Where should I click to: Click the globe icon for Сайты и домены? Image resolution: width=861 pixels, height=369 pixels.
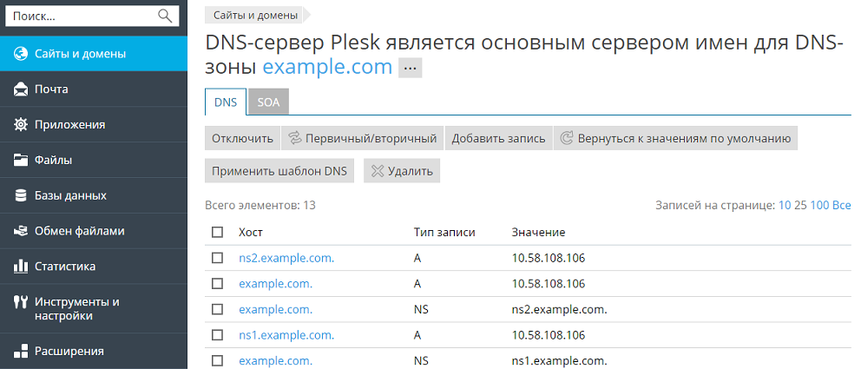click(21, 54)
